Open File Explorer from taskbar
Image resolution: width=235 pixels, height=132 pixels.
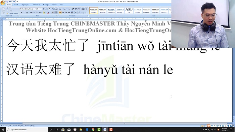(x=81, y=129)
